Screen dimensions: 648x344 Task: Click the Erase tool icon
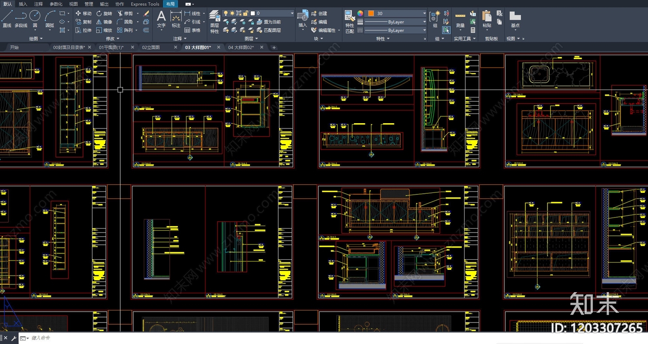[146, 13]
